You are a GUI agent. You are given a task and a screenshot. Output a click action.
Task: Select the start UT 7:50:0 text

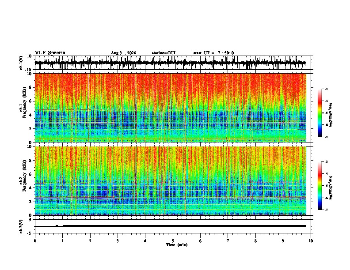pyautogui.click(x=213, y=53)
